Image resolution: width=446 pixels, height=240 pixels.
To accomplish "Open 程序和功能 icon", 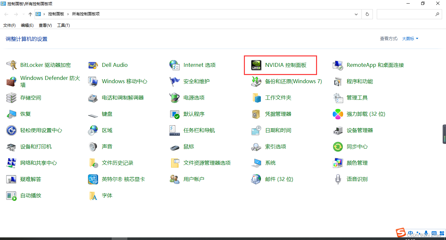I will tap(338, 81).
